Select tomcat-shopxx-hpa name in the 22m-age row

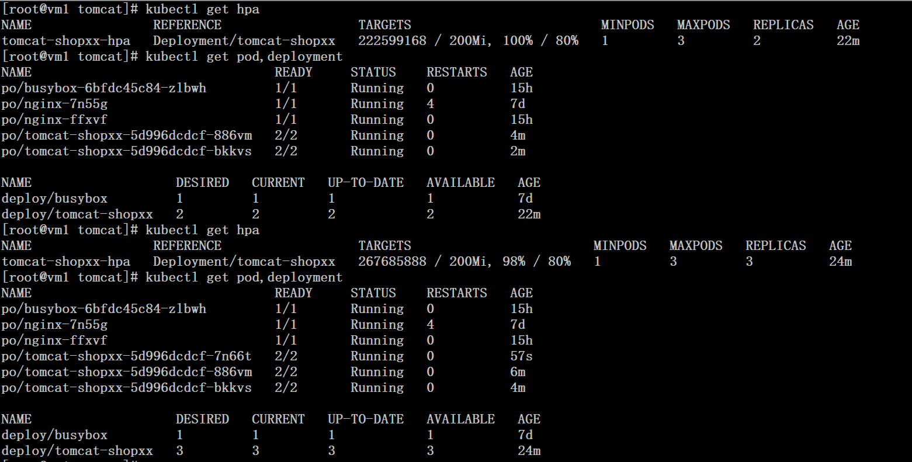point(66,41)
